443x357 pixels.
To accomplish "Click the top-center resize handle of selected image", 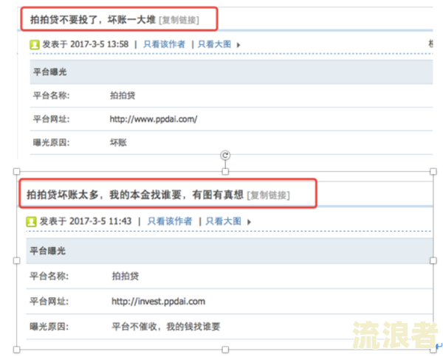I will point(225,171).
